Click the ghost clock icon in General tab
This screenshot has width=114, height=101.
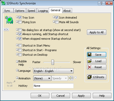coord(9,20)
